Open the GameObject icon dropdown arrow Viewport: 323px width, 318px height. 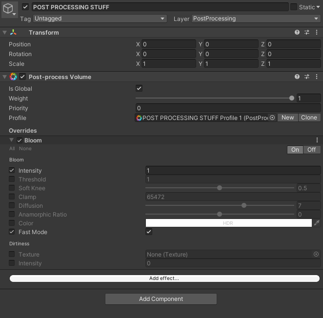coord(14,14)
